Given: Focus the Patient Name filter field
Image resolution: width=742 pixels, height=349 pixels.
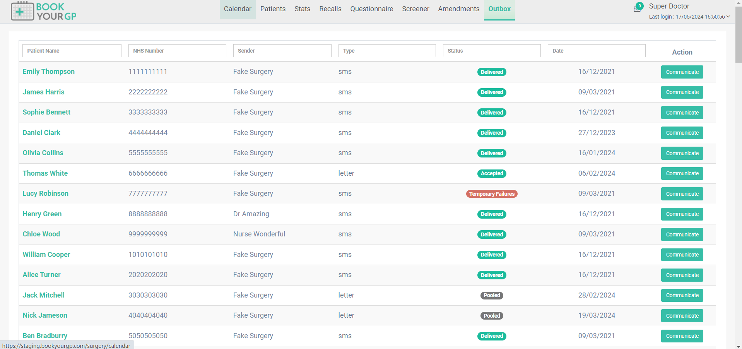Looking at the screenshot, I should coord(72,51).
